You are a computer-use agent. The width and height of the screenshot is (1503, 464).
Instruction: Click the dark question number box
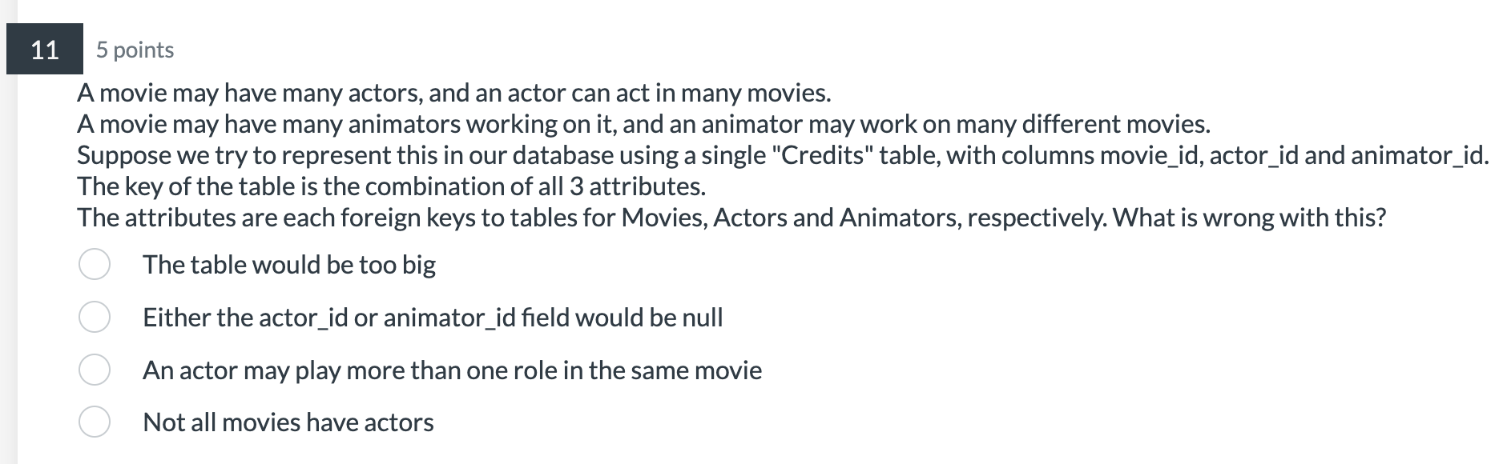(x=44, y=50)
